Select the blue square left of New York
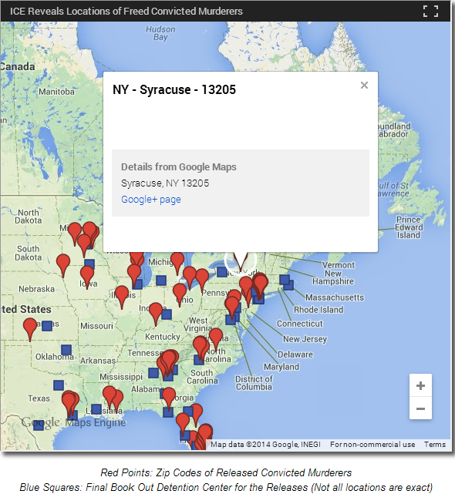This screenshot has height=494, width=455. pos(221,271)
